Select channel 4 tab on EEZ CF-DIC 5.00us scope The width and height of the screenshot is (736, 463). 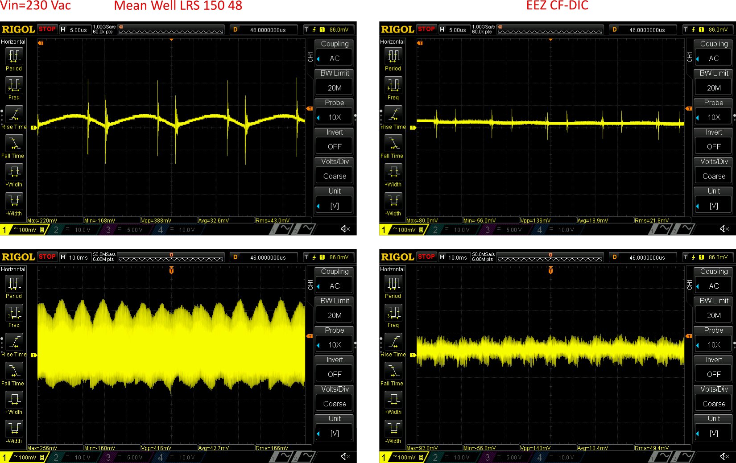pyautogui.click(x=557, y=230)
